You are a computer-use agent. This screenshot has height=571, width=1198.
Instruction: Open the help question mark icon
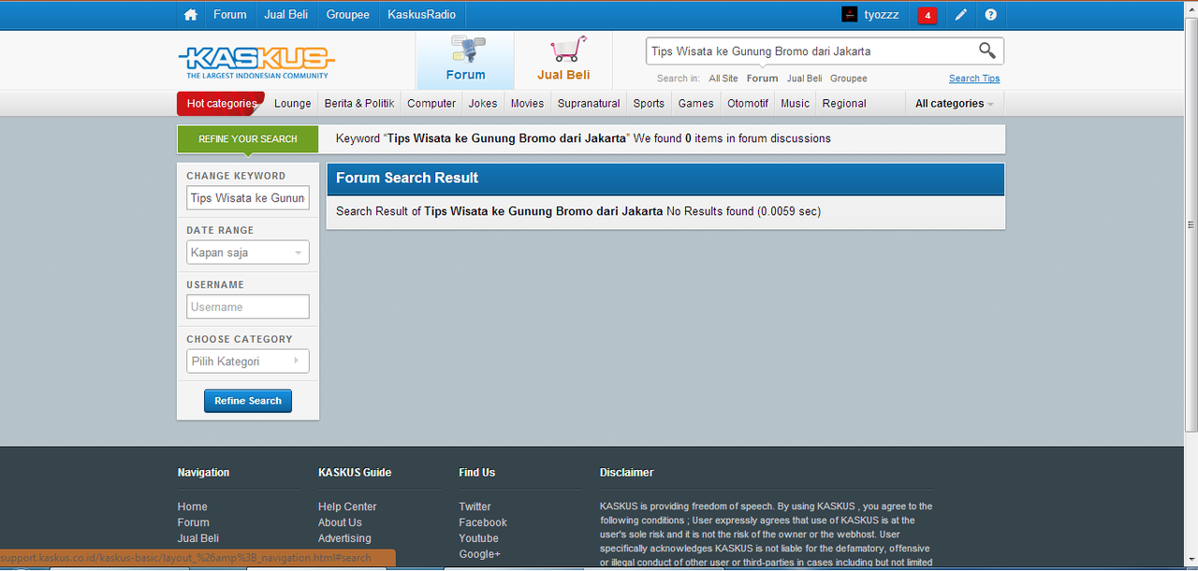(990, 15)
